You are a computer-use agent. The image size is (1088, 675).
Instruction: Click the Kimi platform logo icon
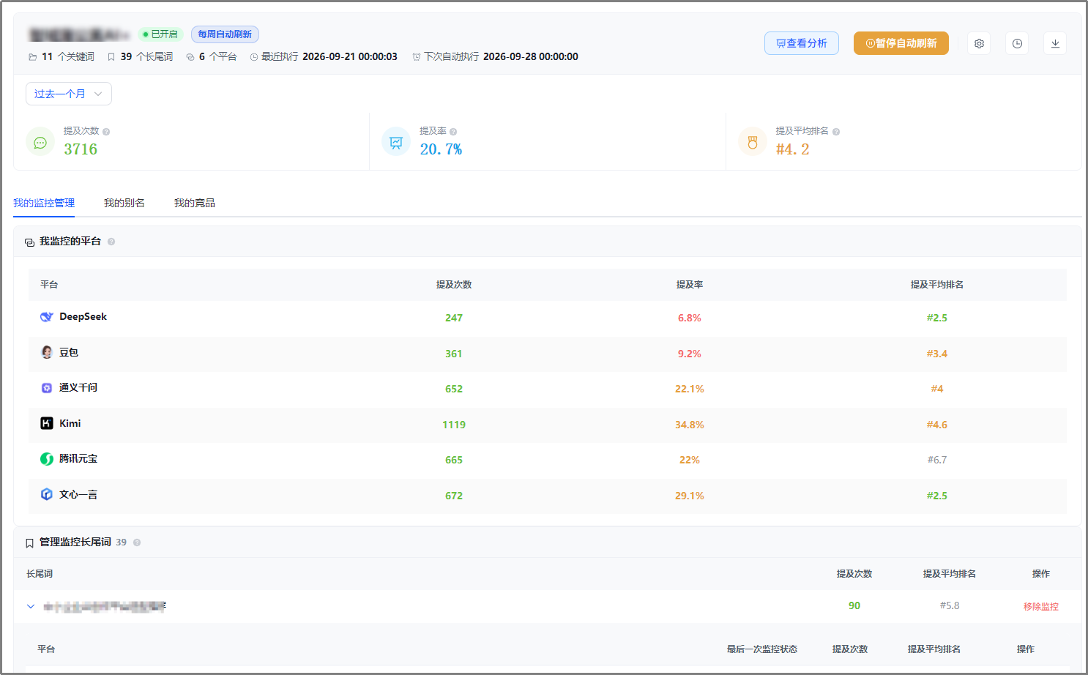(47, 423)
